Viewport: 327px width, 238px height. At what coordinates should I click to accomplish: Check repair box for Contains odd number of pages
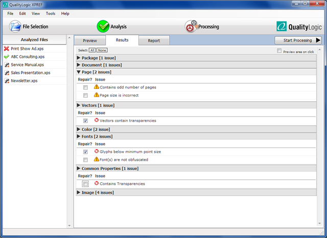(85, 87)
